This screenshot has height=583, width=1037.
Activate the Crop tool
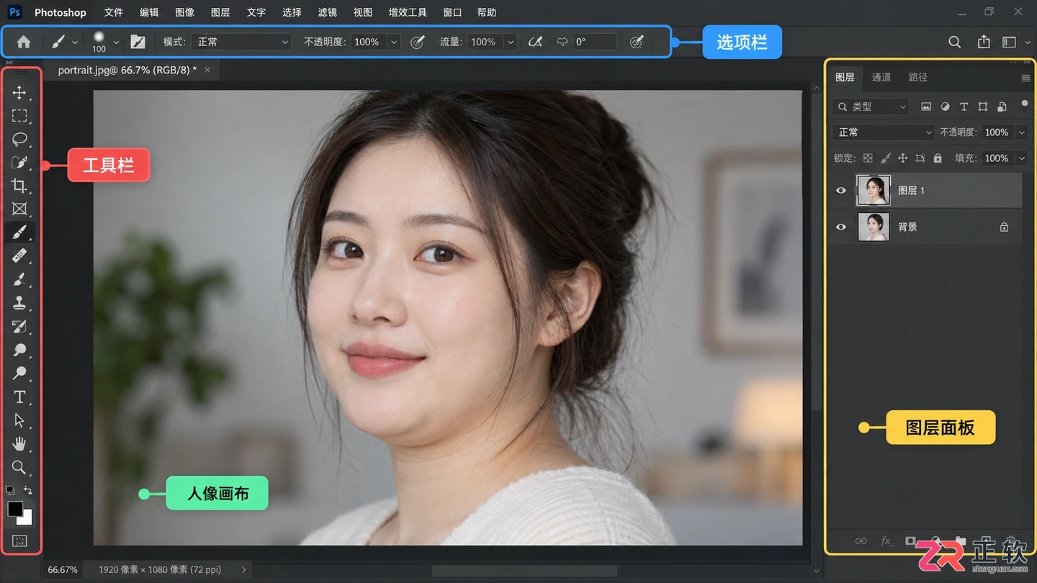point(19,186)
